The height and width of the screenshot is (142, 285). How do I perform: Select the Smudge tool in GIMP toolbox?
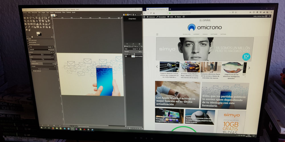click(x=27, y=30)
